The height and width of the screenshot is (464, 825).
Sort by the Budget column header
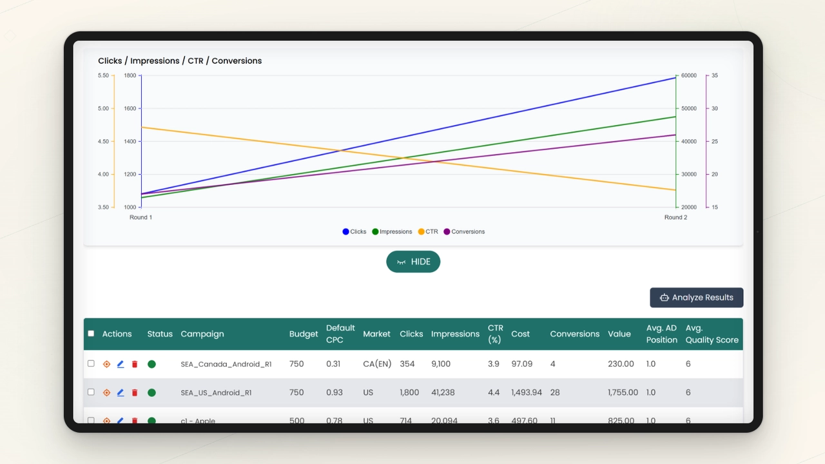[304, 333]
